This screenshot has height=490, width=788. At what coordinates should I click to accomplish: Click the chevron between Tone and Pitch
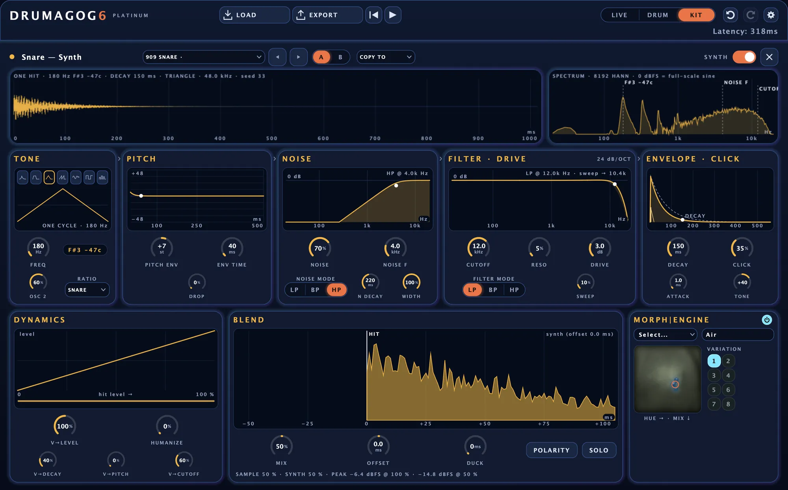[x=119, y=159]
